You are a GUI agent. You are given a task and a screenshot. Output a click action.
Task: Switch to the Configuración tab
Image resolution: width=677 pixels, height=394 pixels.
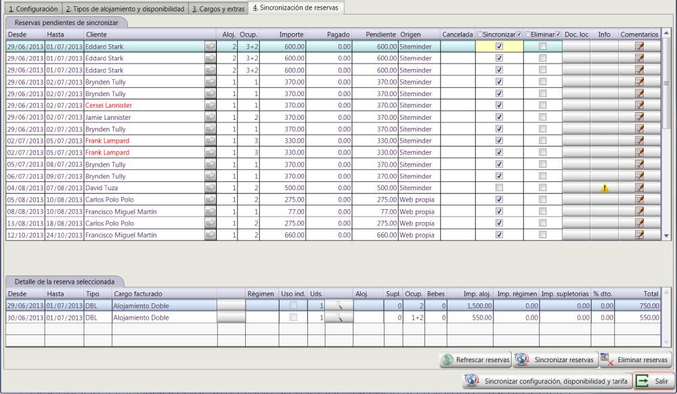tap(31, 9)
